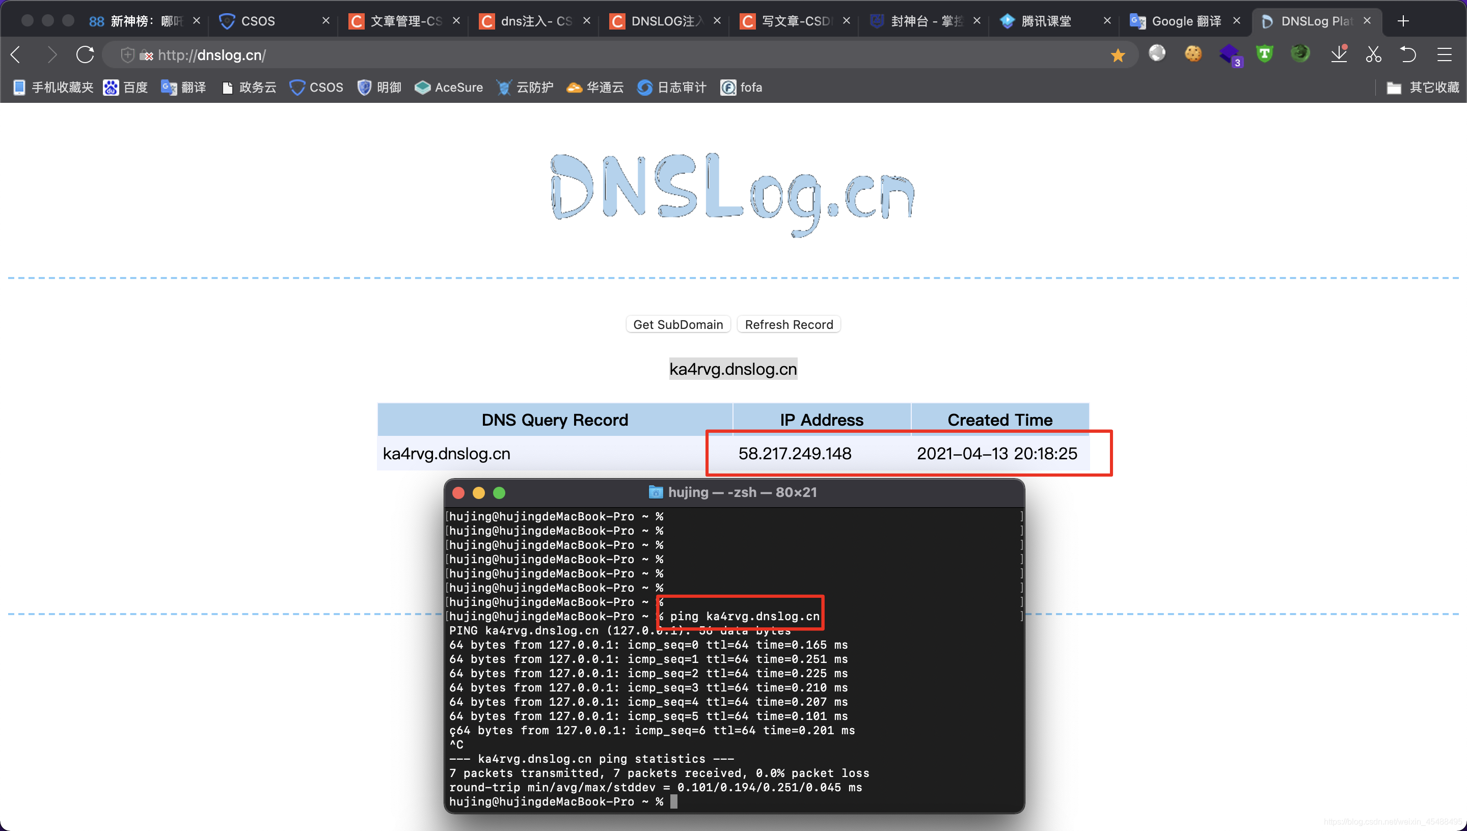Open the downloads icon
Screen dimensions: 1467x831
[1339, 54]
